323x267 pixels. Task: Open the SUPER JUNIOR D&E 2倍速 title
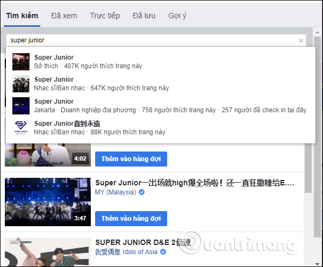coord(143,242)
